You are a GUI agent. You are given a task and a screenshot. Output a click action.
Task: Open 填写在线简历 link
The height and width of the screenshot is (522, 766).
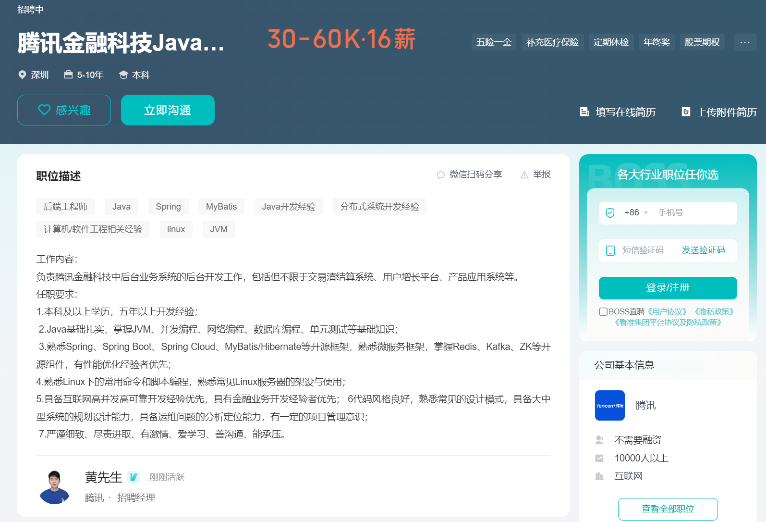point(618,112)
